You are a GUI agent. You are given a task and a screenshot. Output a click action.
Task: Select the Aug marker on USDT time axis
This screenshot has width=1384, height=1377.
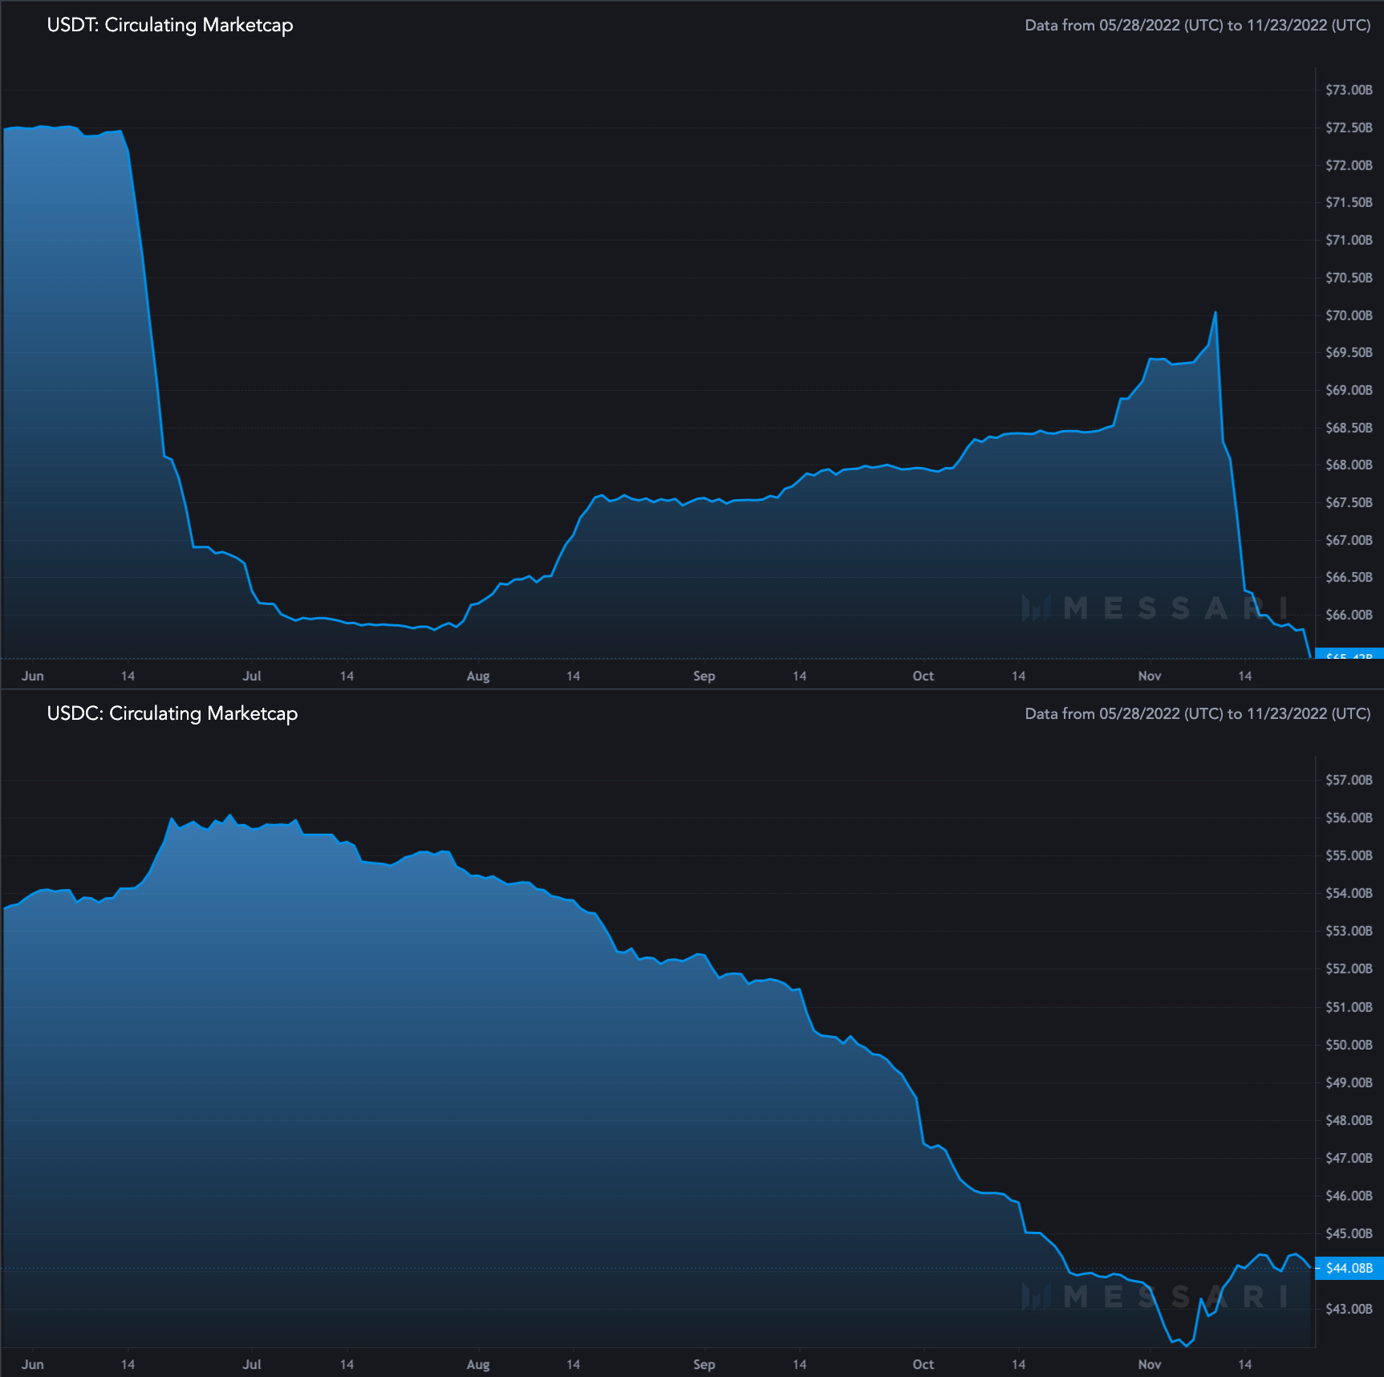pos(477,676)
